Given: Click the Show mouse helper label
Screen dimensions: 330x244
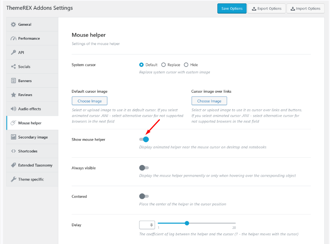Looking at the screenshot, I should [88, 140].
